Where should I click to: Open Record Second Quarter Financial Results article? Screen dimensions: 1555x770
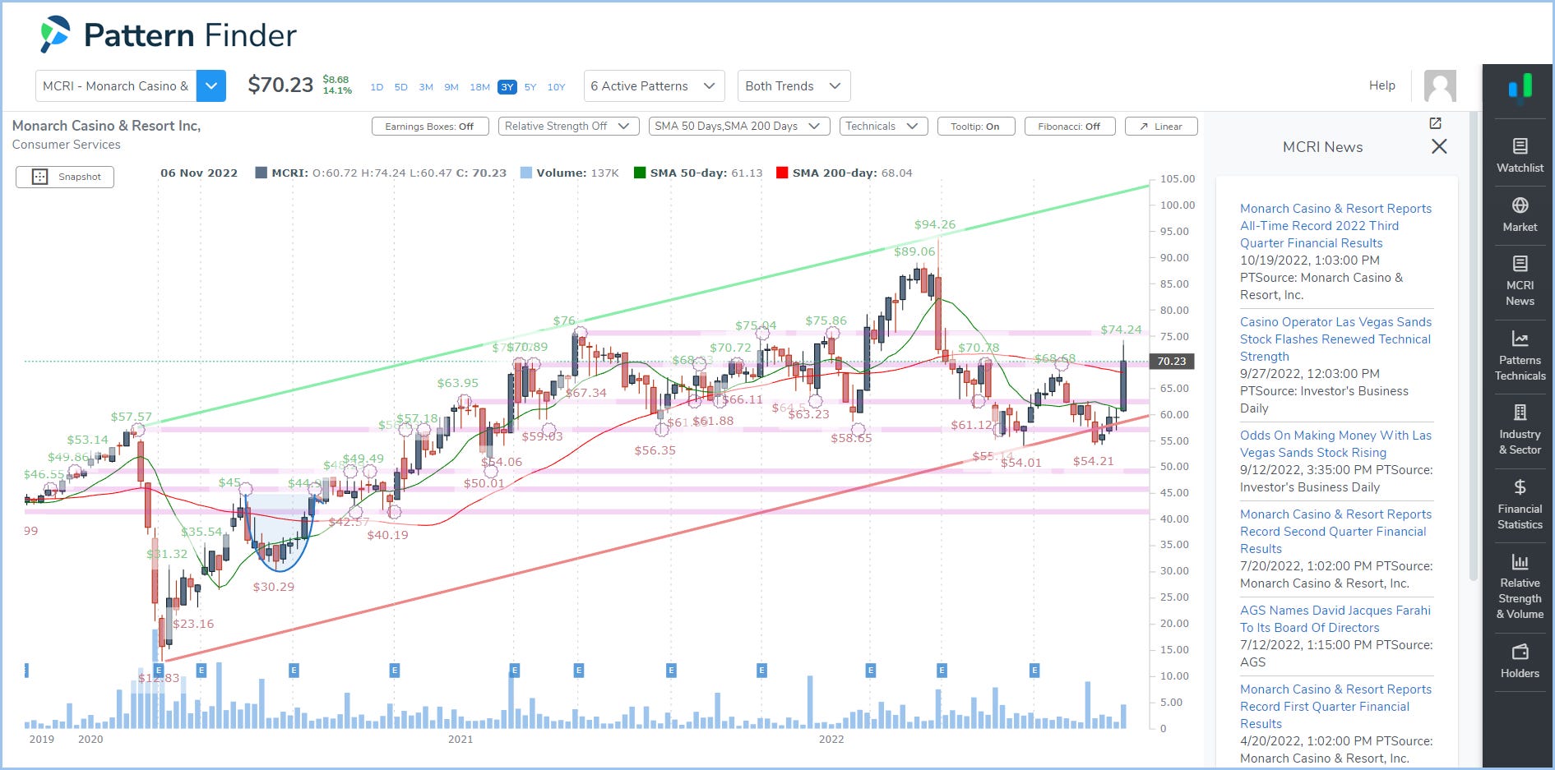coord(1335,532)
